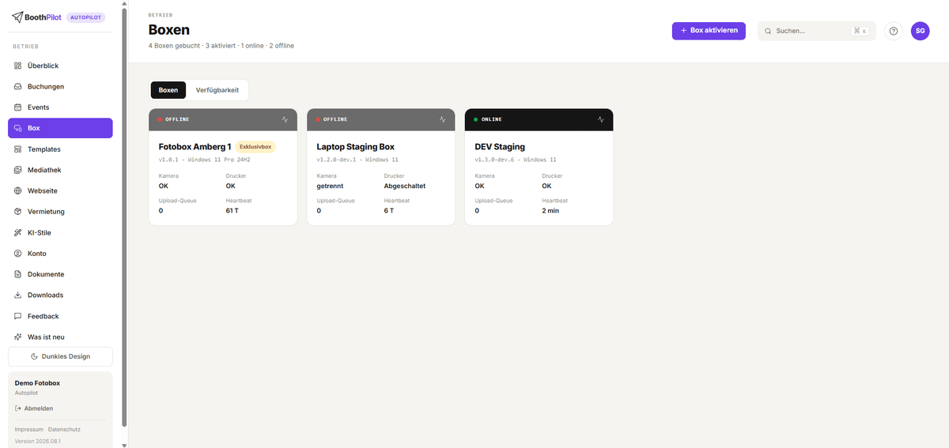Click the Dokumente file icon

18,274
